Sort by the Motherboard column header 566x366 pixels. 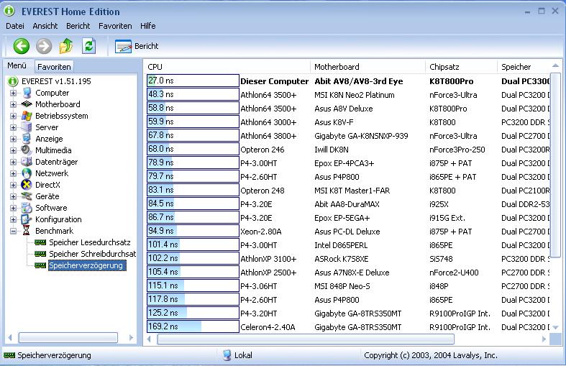368,67
